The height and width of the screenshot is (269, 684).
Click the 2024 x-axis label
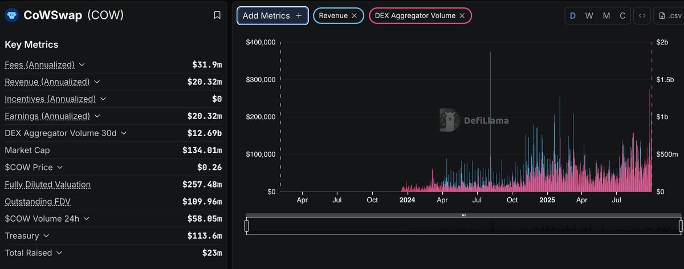407,200
